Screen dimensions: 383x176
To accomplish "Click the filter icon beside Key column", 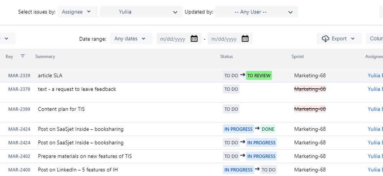I will (x=23, y=56).
